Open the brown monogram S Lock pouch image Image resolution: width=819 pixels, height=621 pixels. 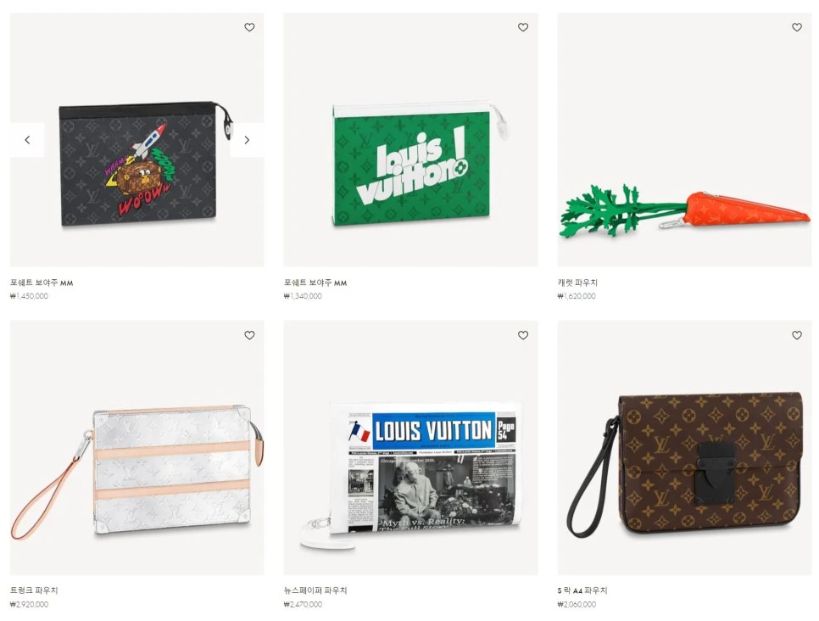tap(684, 465)
